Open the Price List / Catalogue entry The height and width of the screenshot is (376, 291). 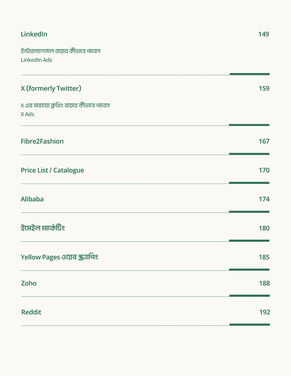52,170
